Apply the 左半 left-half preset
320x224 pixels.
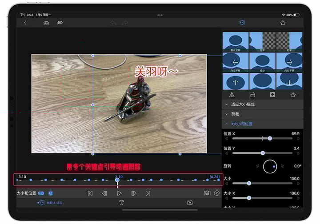[263, 42]
